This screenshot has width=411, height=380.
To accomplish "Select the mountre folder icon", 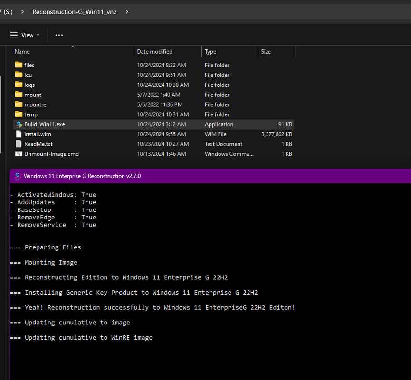I will click(19, 104).
